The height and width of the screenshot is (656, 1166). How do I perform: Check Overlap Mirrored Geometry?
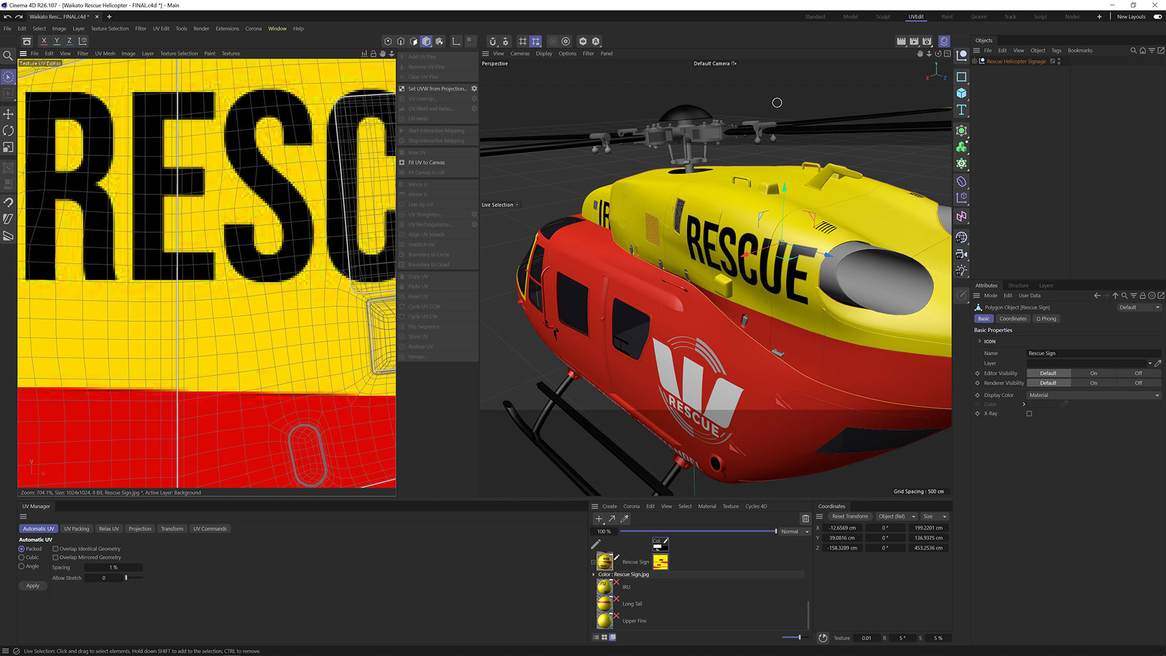tap(55, 558)
